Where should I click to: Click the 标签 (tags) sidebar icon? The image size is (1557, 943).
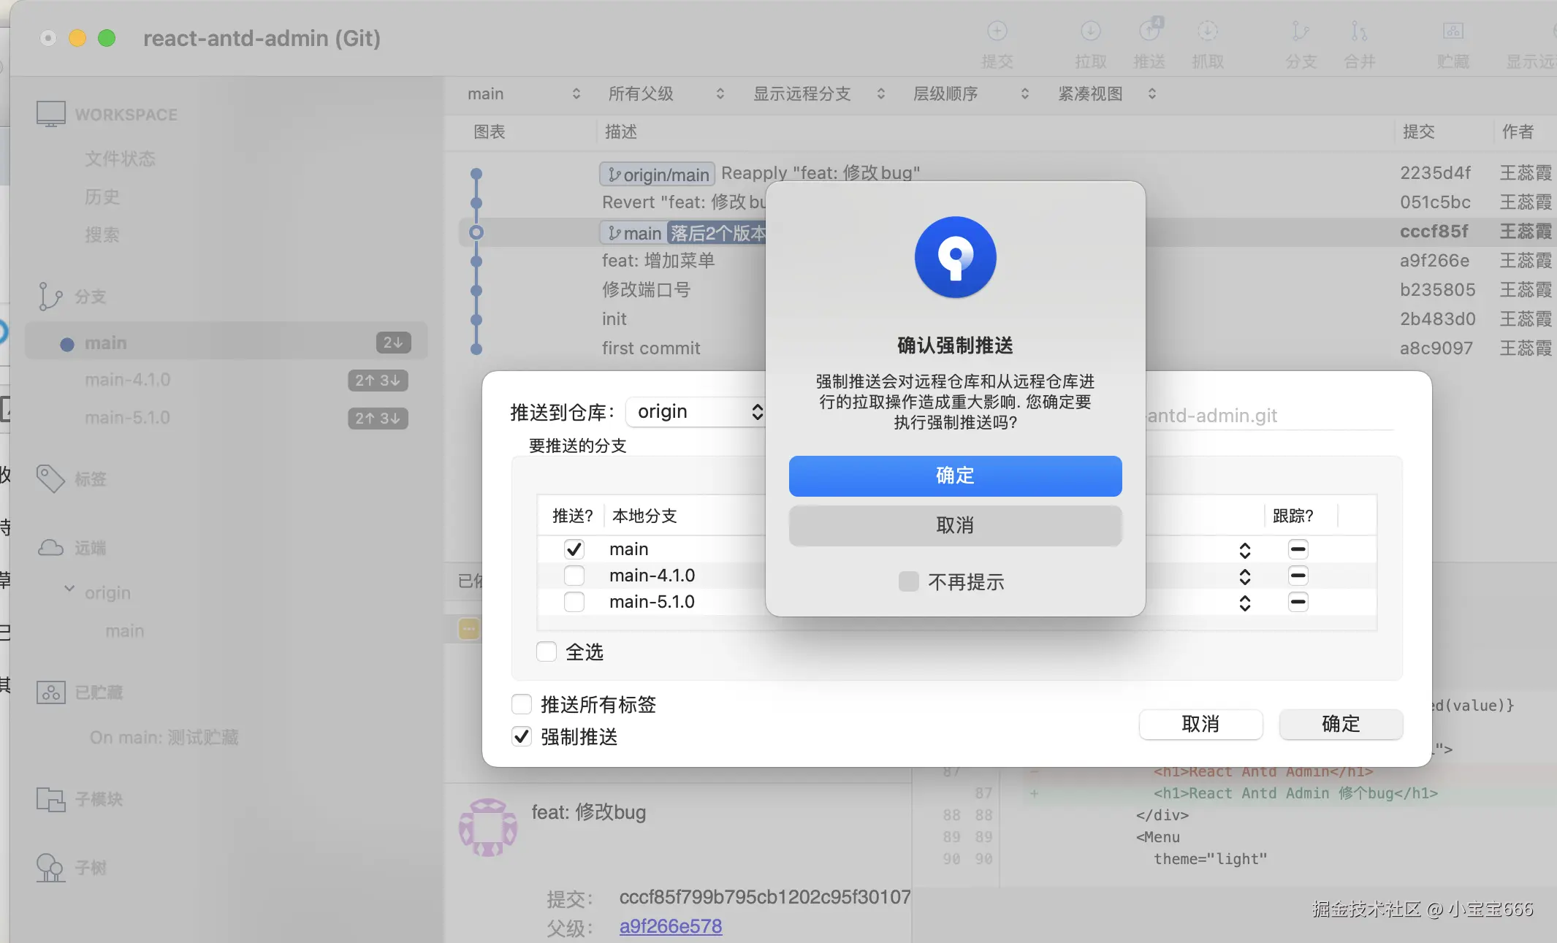(49, 478)
